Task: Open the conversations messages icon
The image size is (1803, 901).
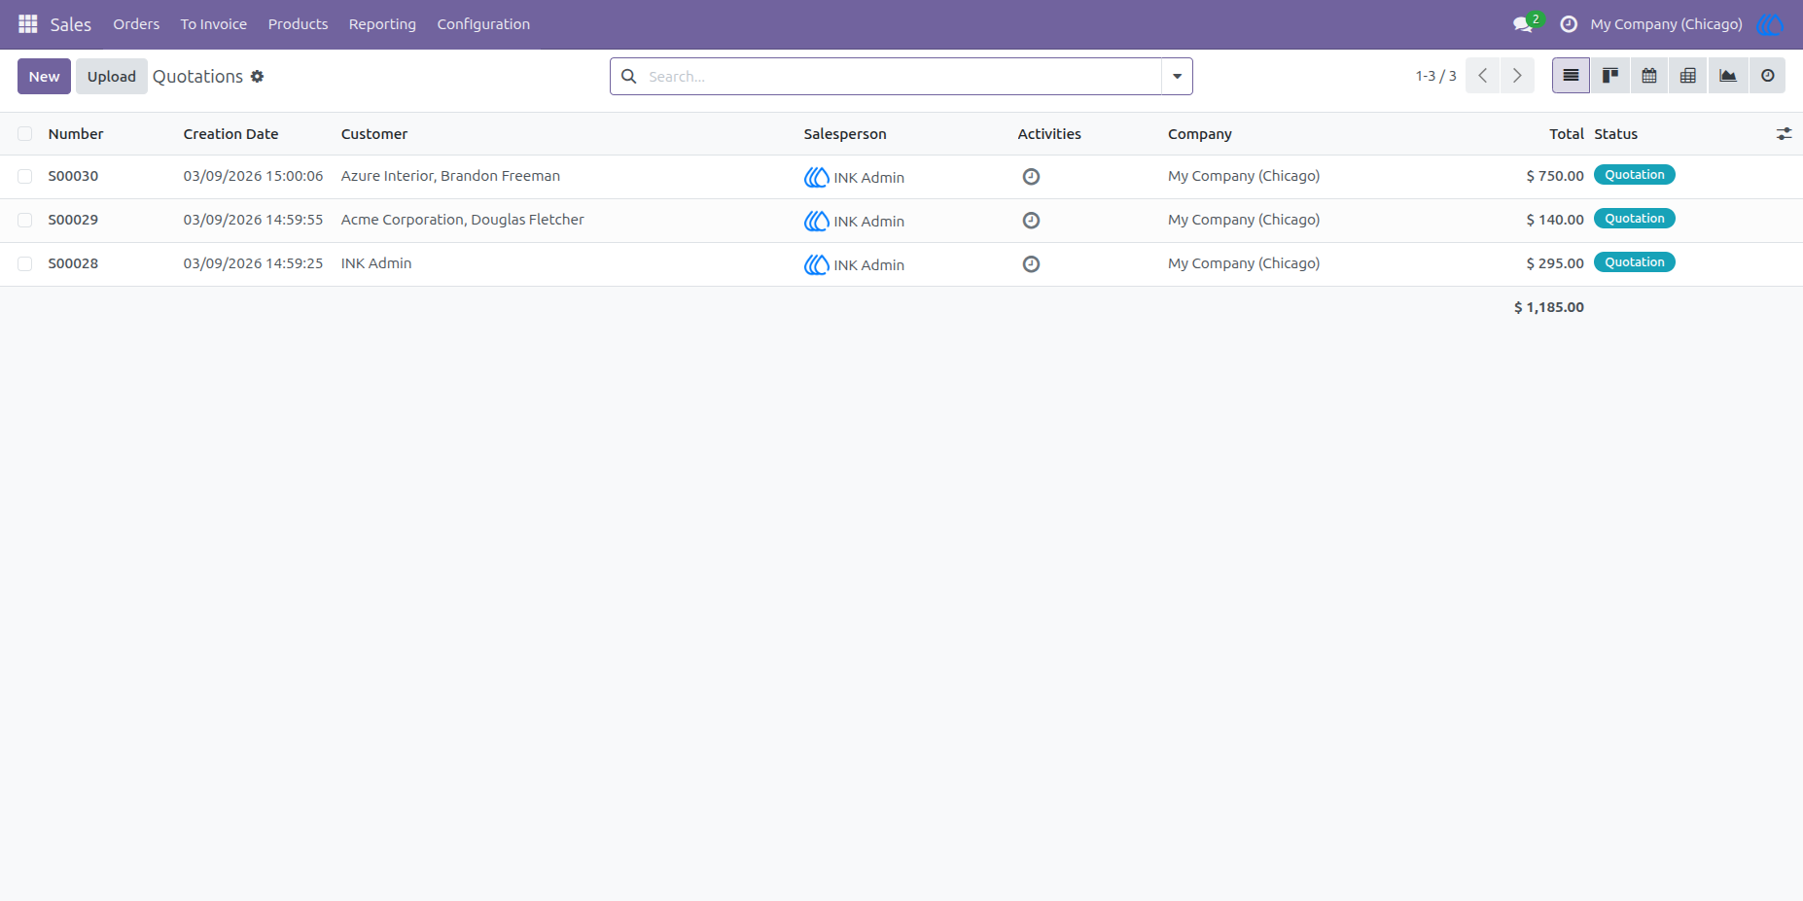Action: [x=1523, y=24]
